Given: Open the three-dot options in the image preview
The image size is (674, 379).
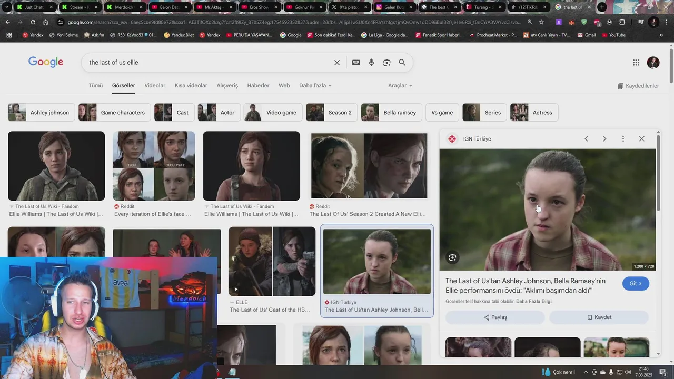Looking at the screenshot, I should pyautogui.click(x=623, y=138).
